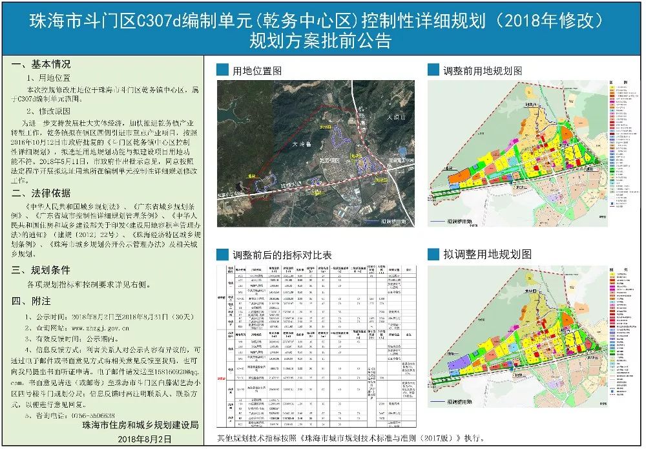Click the issuer name '珠海市住房和城乡规划建设局'
This screenshot has height=449, width=646.
pyautogui.click(x=140, y=425)
